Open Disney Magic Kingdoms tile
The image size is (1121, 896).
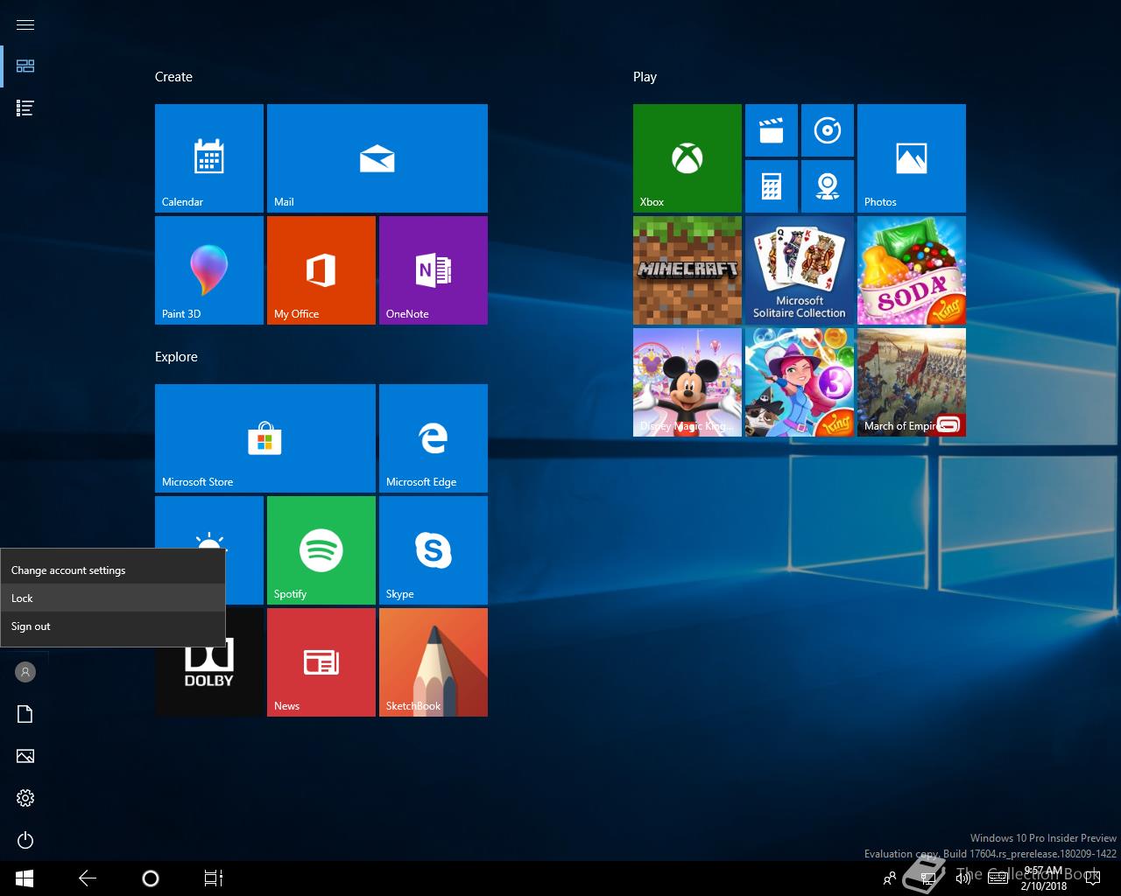point(687,382)
